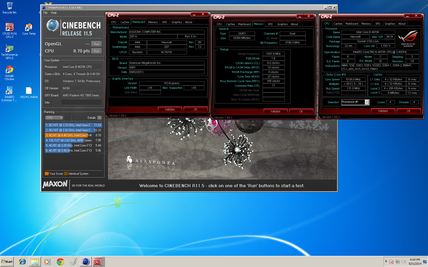Click OK in CPU tab CPU-Z window
This screenshot has height=267, width=428.
point(409,111)
